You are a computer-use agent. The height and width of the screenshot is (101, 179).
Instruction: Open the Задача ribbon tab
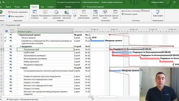click(8, 7)
